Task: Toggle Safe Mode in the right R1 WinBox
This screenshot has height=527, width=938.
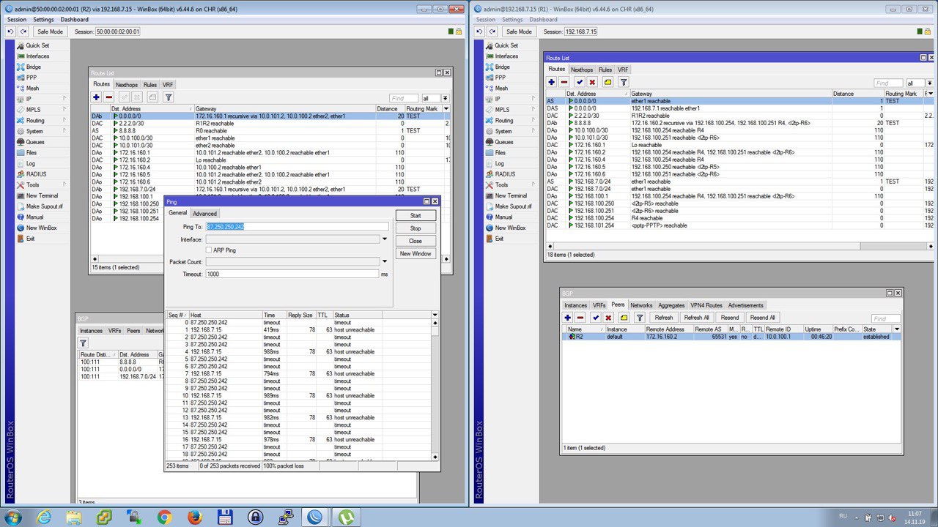Action: pyautogui.click(x=519, y=31)
